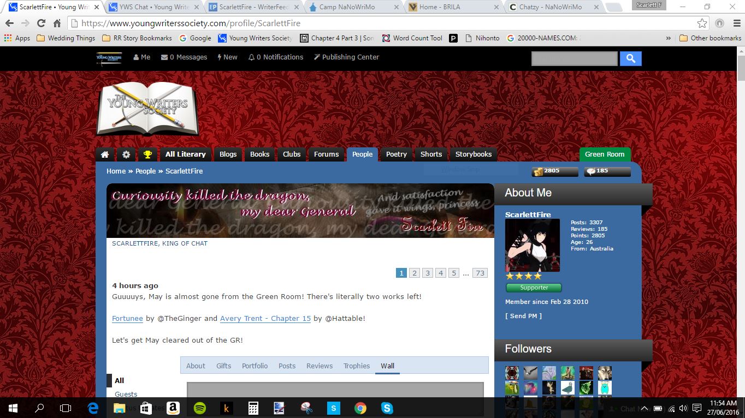Viewport: 745px width, 418px height.
Task: Click the Supporter badge button
Action: pos(534,288)
